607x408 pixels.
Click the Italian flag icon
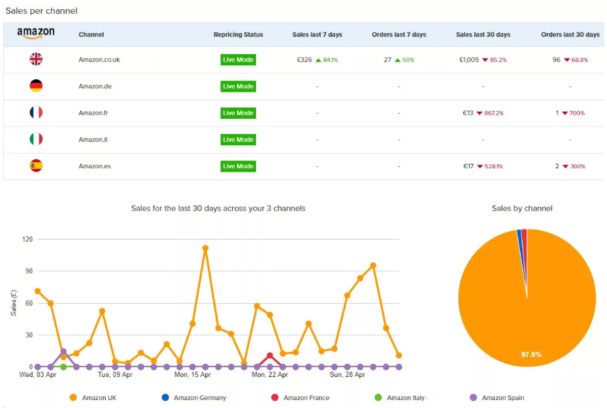click(x=36, y=139)
